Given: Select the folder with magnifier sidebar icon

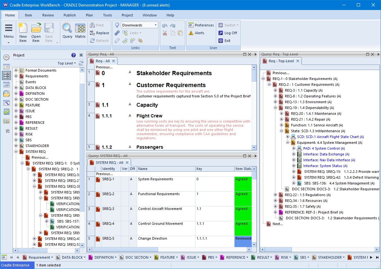Looking at the screenshot, I should click(6, 94).
